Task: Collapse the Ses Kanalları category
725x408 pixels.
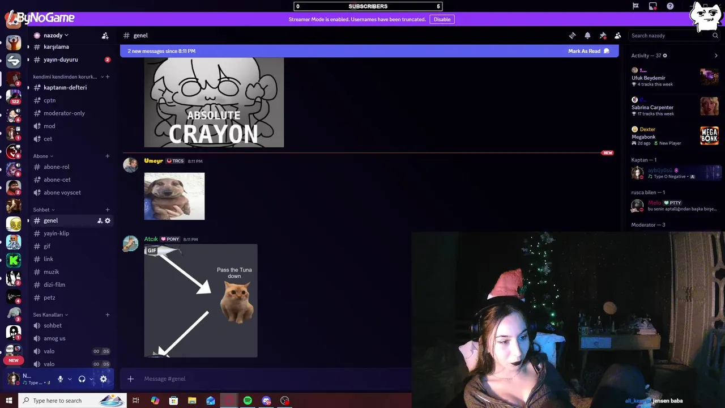Action: pyautogui.click(x=50, y=314)
